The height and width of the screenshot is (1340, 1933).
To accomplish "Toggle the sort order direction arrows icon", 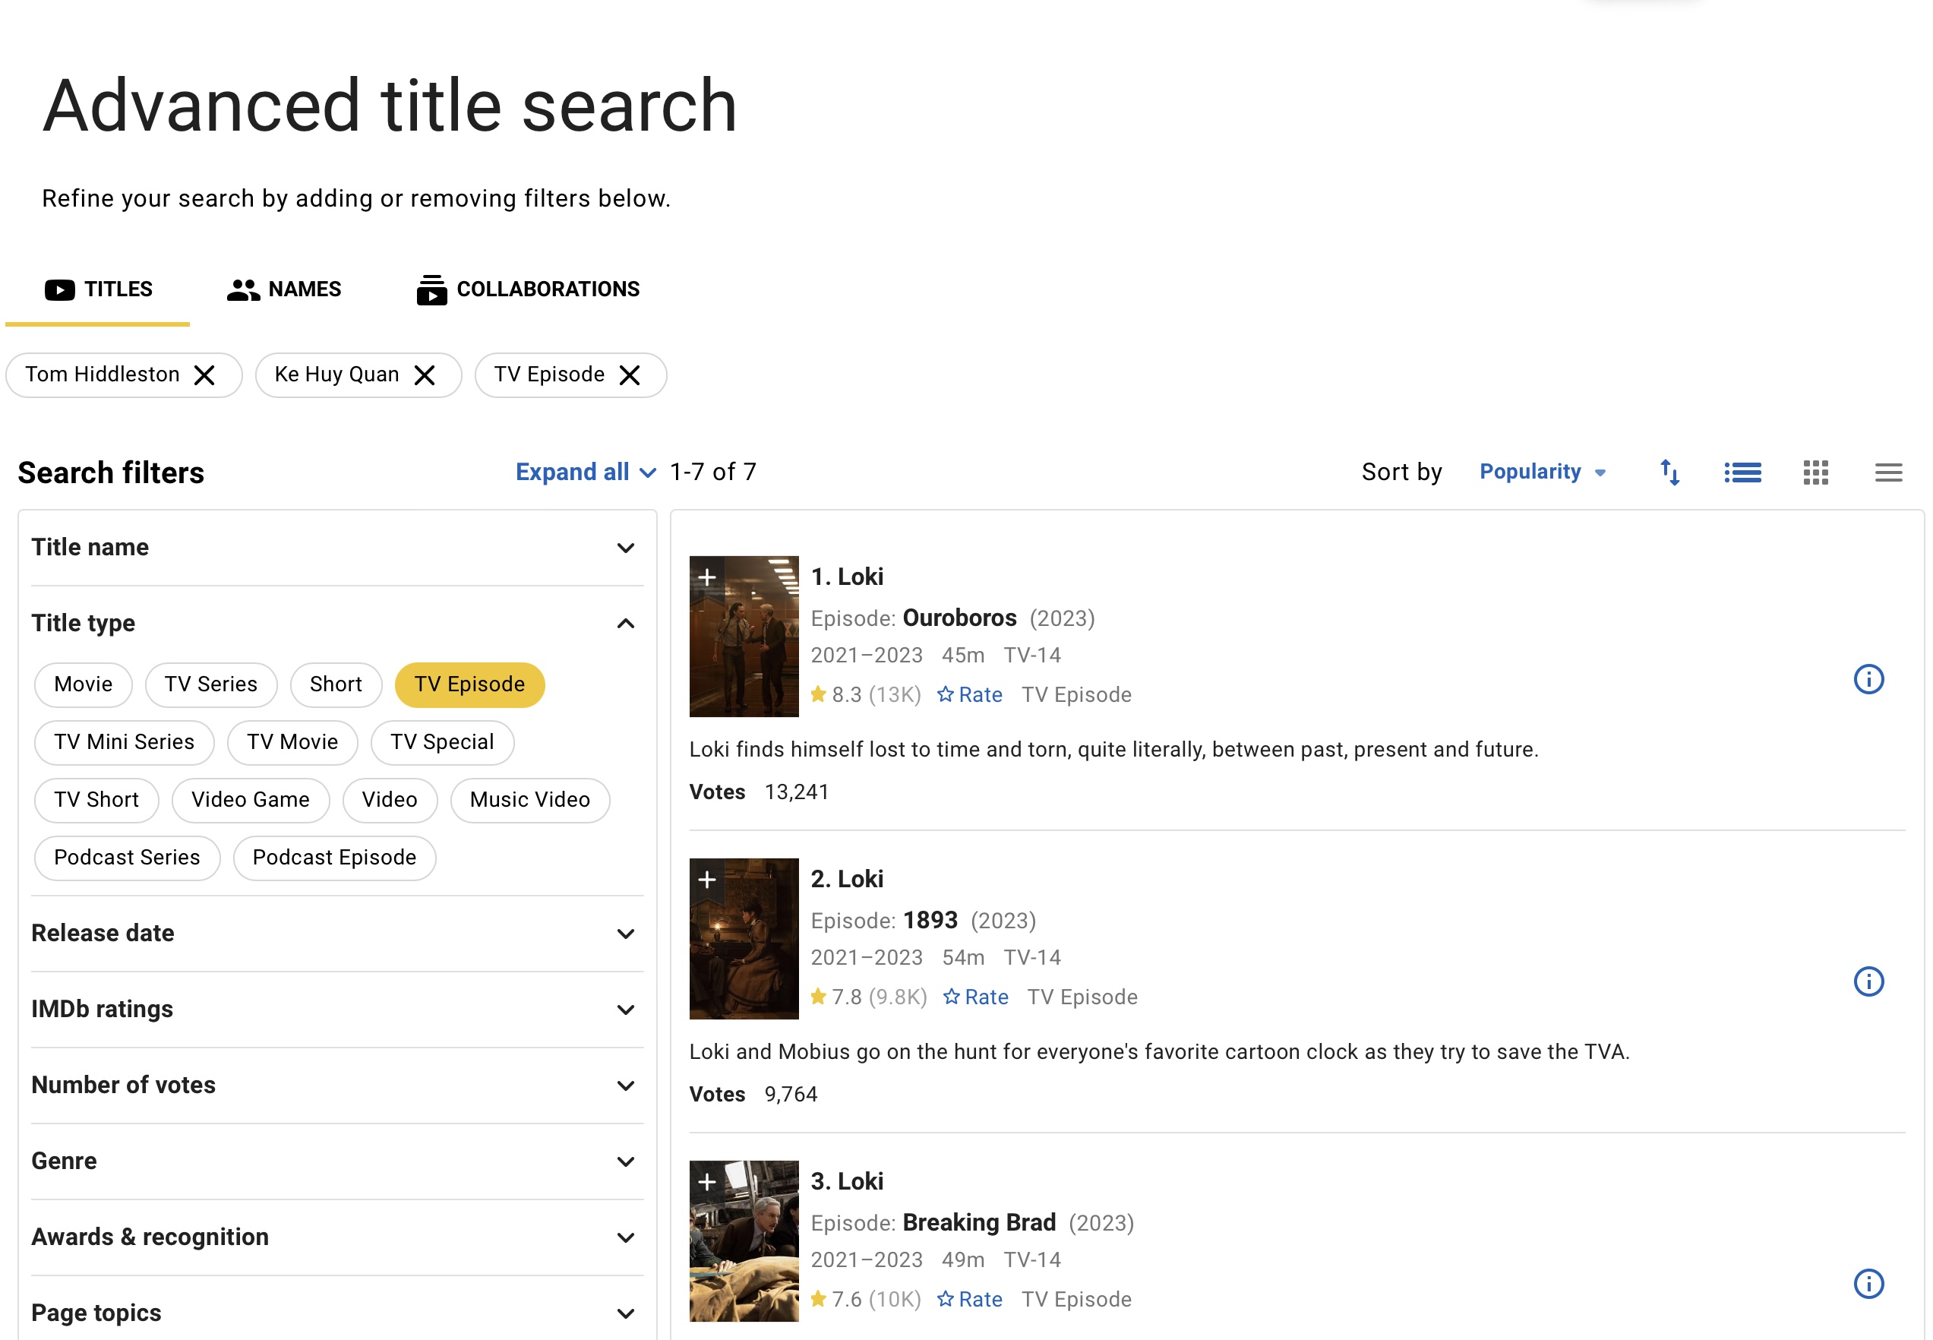I will [x=1669, y=472].
